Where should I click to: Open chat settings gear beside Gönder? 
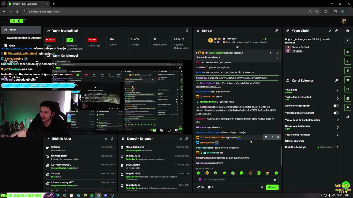[x=262, y=187]
